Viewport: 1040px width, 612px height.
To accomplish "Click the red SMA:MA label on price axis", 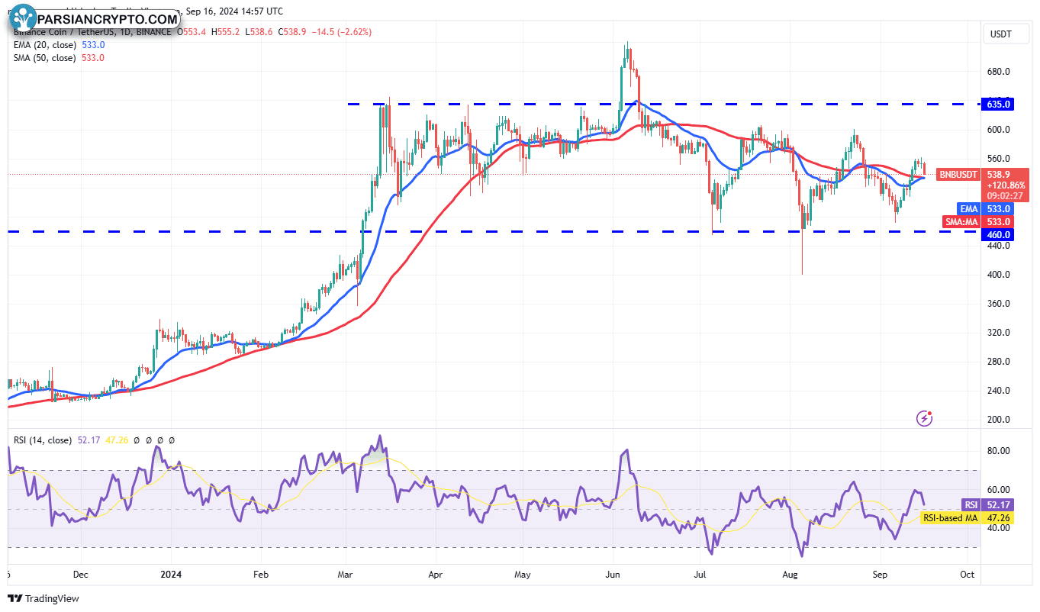I will [963, 221].
